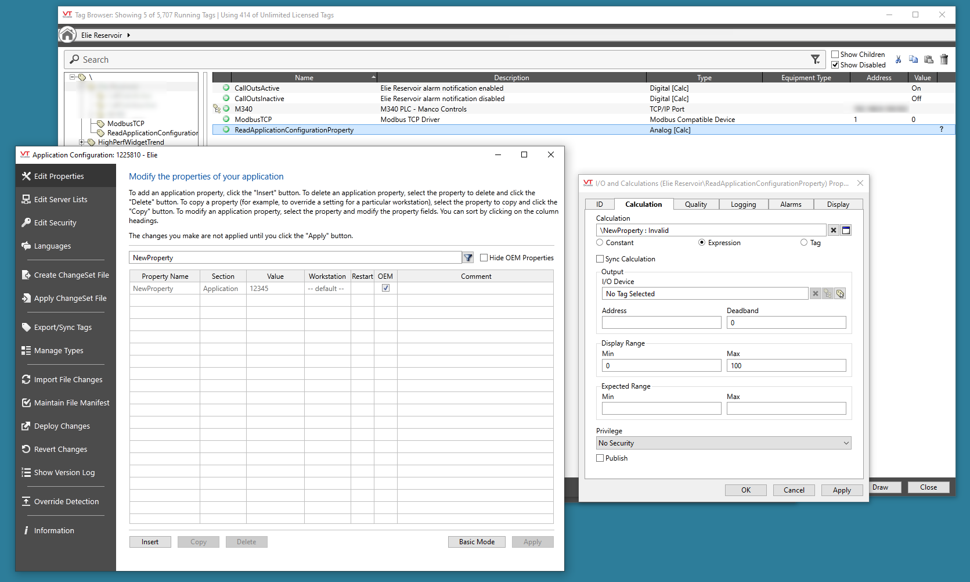Open the Privilege No Security dropdown
This screenshot has height=582, width=970.
(x=723, y=443)
